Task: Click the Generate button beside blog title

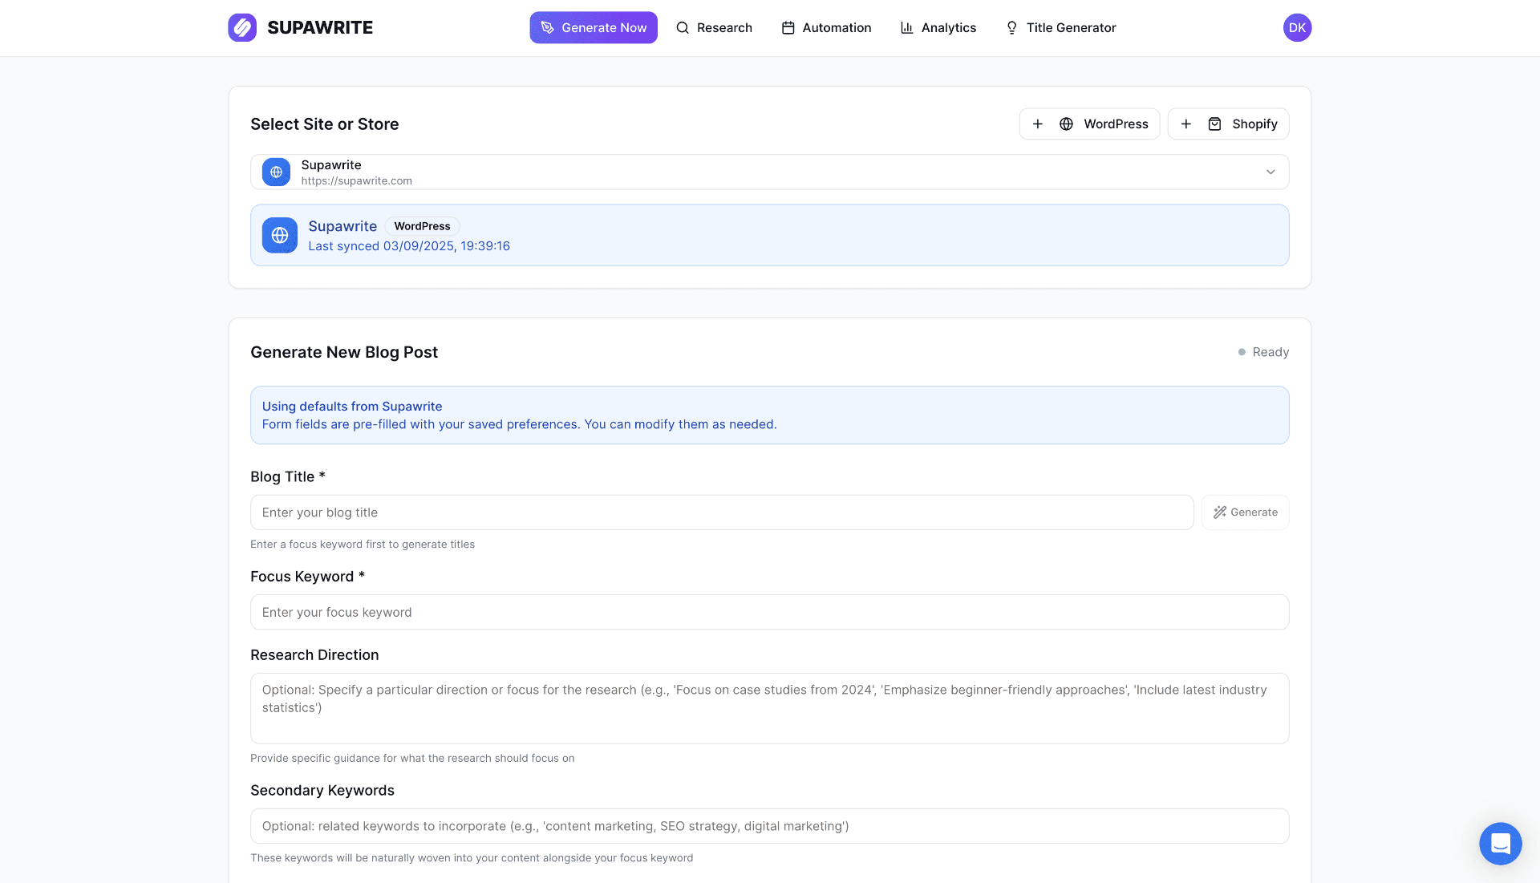Action: (1245, 512)
